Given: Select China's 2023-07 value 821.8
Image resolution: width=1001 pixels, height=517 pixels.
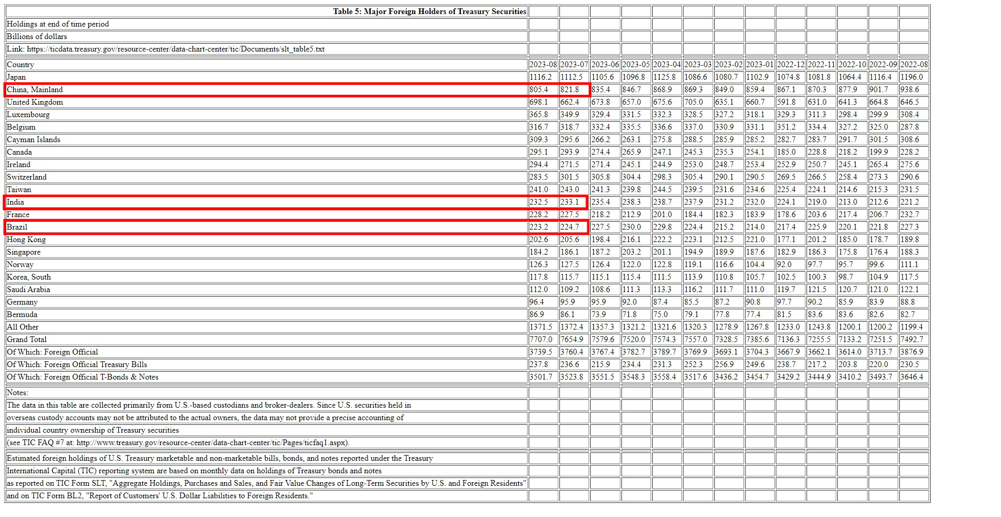Looking at the screenshot, I should click(x=574, y=90).
